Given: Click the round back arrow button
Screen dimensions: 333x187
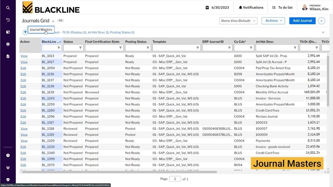Looking at the screenshot, I should coord(322,21).
